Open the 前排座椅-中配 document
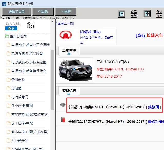The image size is (164, 150). tap(20, 123)
